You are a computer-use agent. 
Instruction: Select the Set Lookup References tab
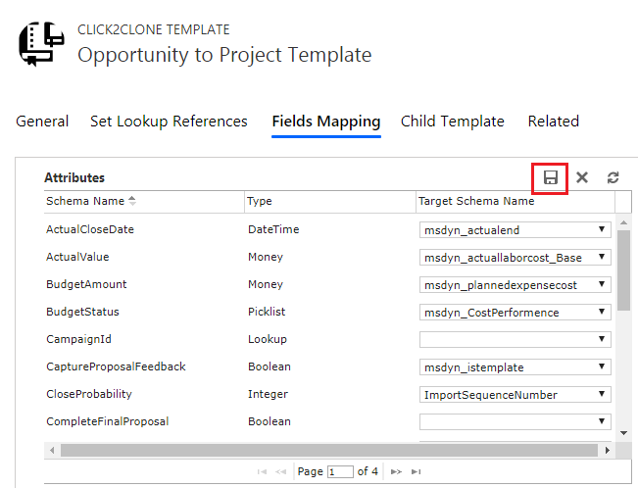coord(169,122)
